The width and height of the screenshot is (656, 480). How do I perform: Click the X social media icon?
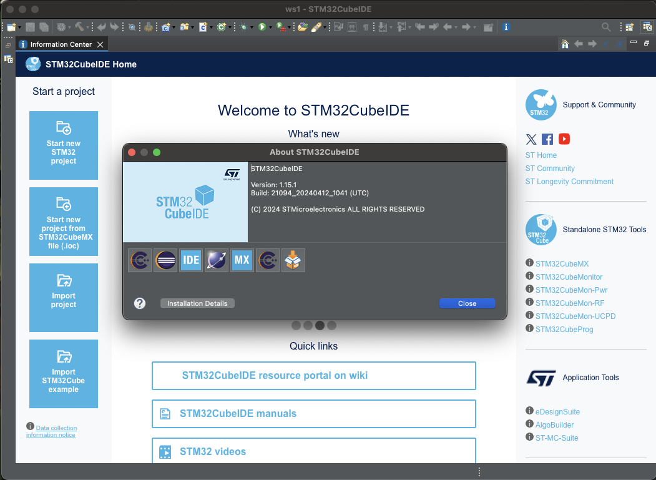click(531, 139)
